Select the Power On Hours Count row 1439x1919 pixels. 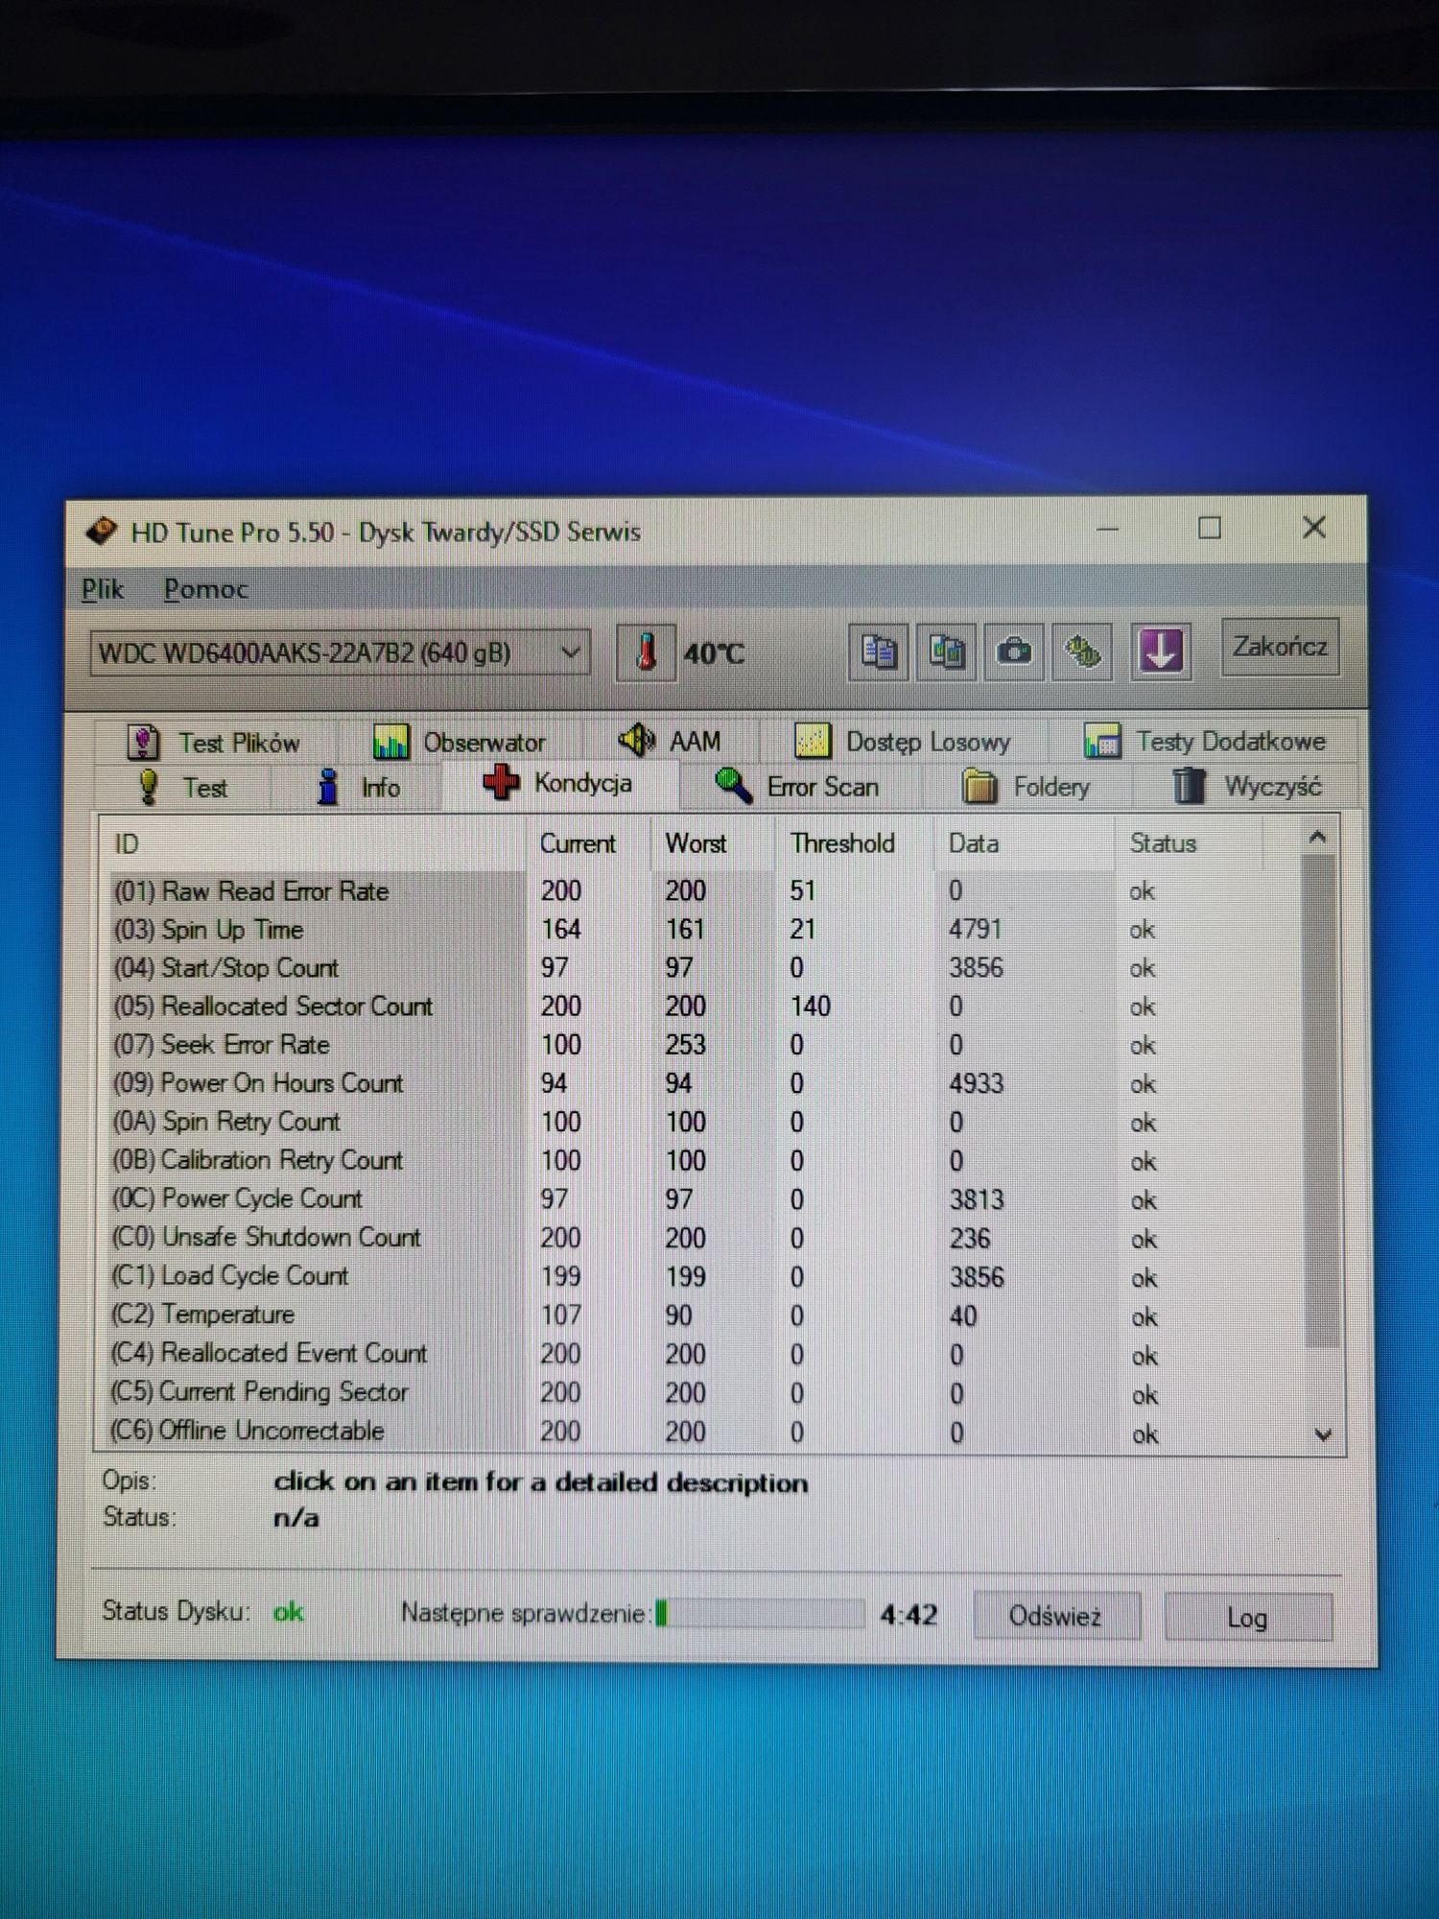(x=705, y=1082)
